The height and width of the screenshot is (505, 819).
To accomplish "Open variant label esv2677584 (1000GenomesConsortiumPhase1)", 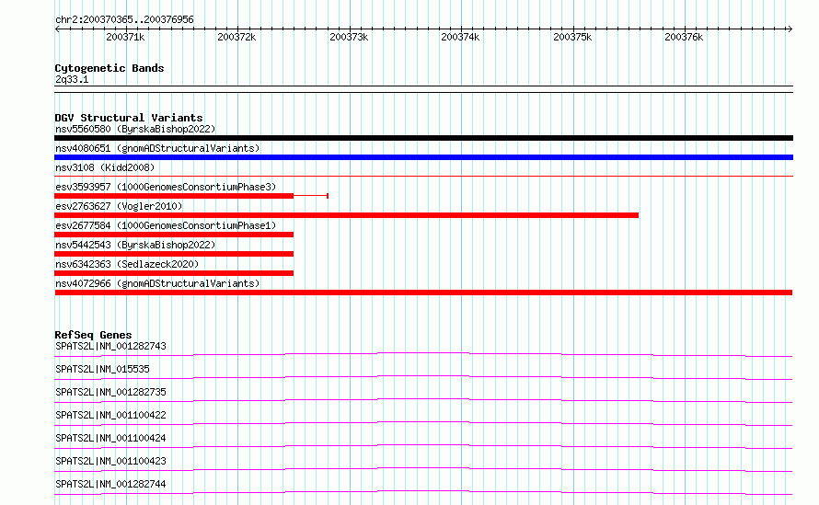I will click(x=166, y=225).
